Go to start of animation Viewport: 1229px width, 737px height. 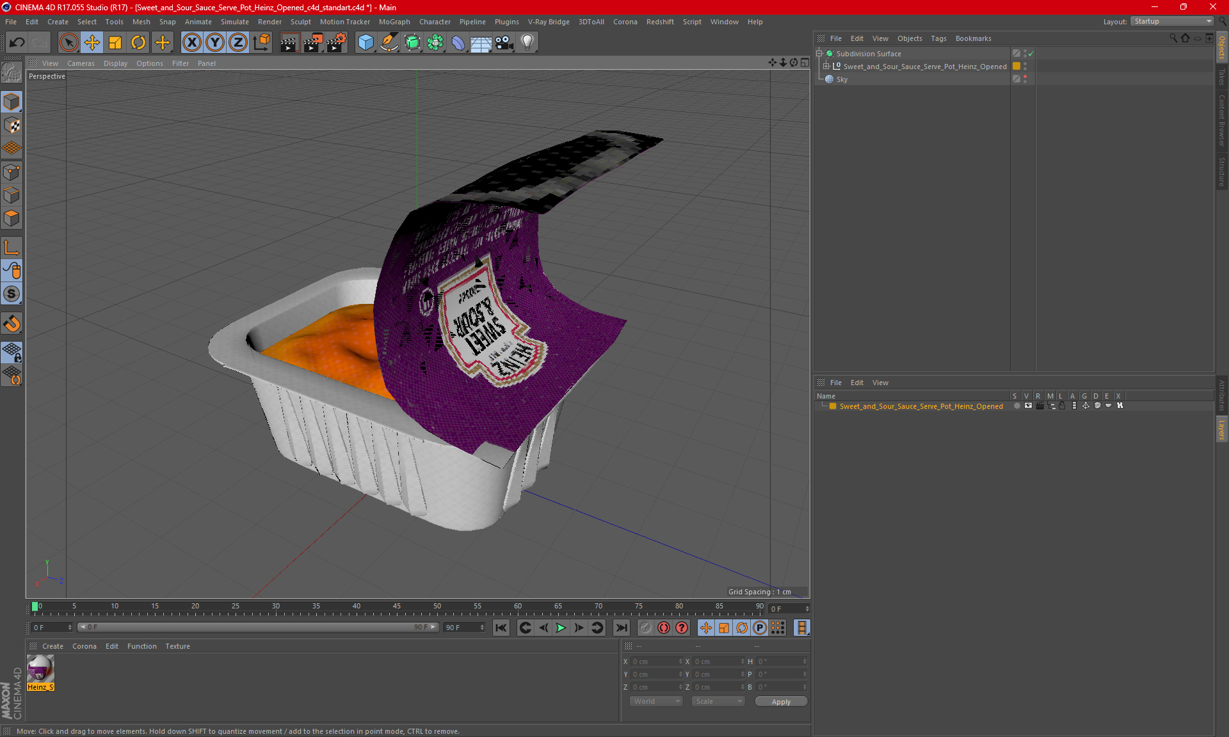[x=501, y=628]
